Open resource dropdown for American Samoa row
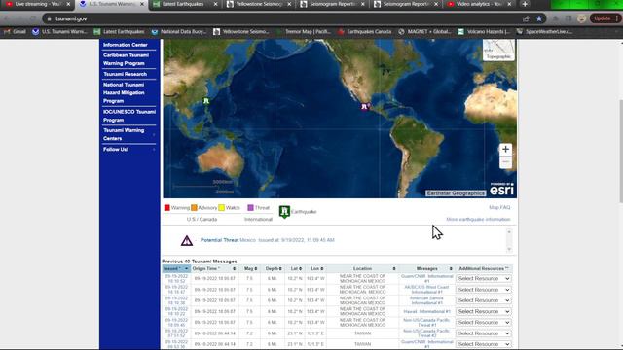The width and height of the screenshot is (623, 350). pos(484,300)
